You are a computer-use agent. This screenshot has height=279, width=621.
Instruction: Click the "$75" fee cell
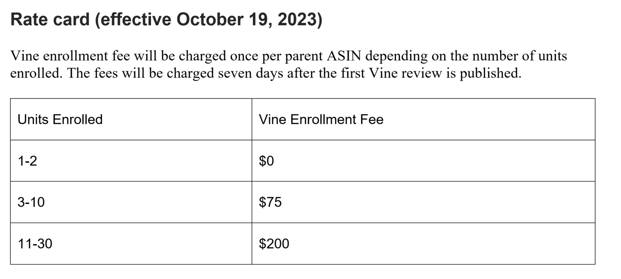pos(270,202)
